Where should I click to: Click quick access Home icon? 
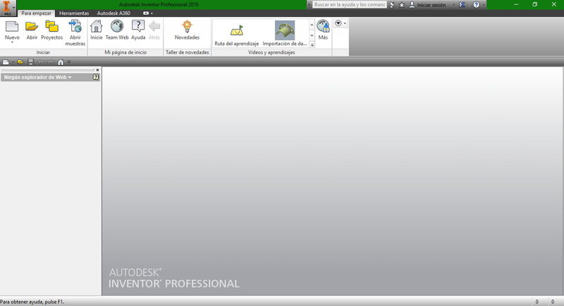(61, 62)
